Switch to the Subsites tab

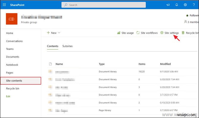(67, 46)
